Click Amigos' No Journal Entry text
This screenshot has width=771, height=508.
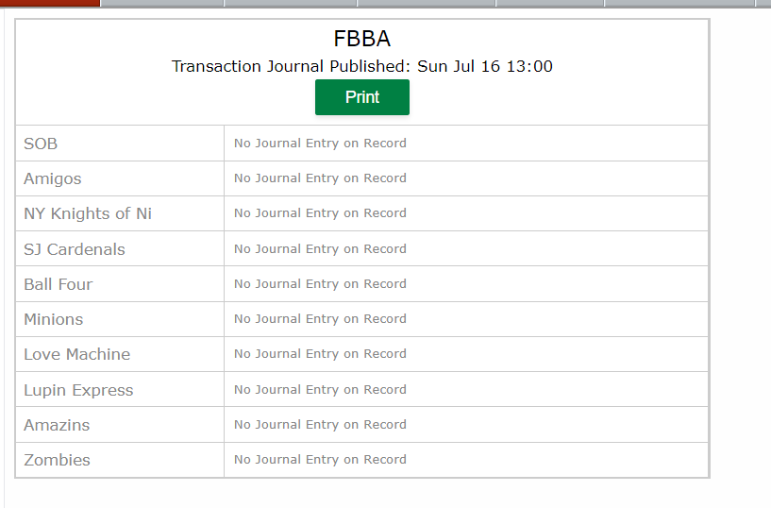[x=320, y=178]
